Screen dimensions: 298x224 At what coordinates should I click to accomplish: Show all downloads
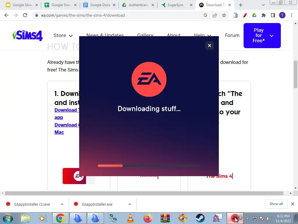pyautogui.click(x=276, y=204)
